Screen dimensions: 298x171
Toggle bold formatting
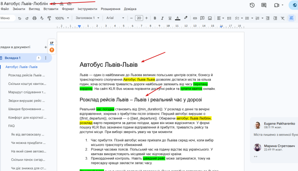155,18
